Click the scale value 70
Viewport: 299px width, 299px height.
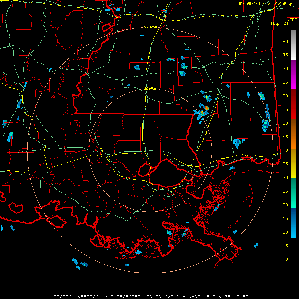coord(285,69)
